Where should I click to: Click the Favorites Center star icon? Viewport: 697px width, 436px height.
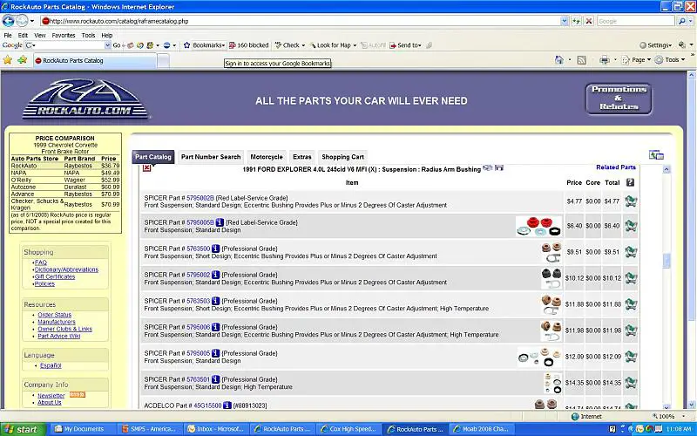pyautogui.click(x=8, y=60)
